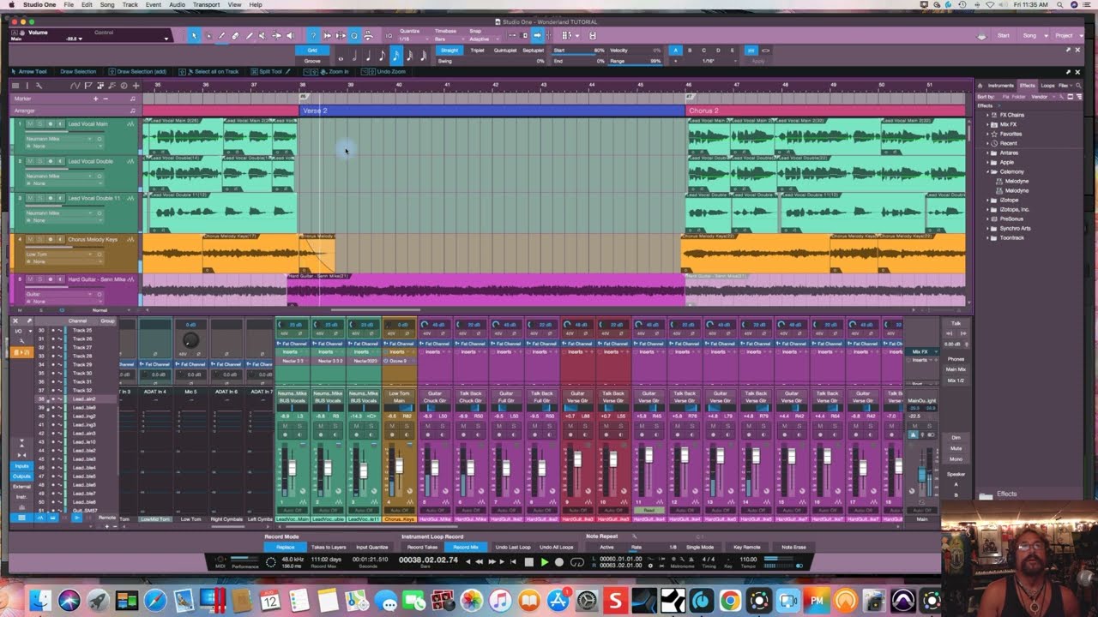
Task: Click the Replace record mode button
Action: [286, 547]
